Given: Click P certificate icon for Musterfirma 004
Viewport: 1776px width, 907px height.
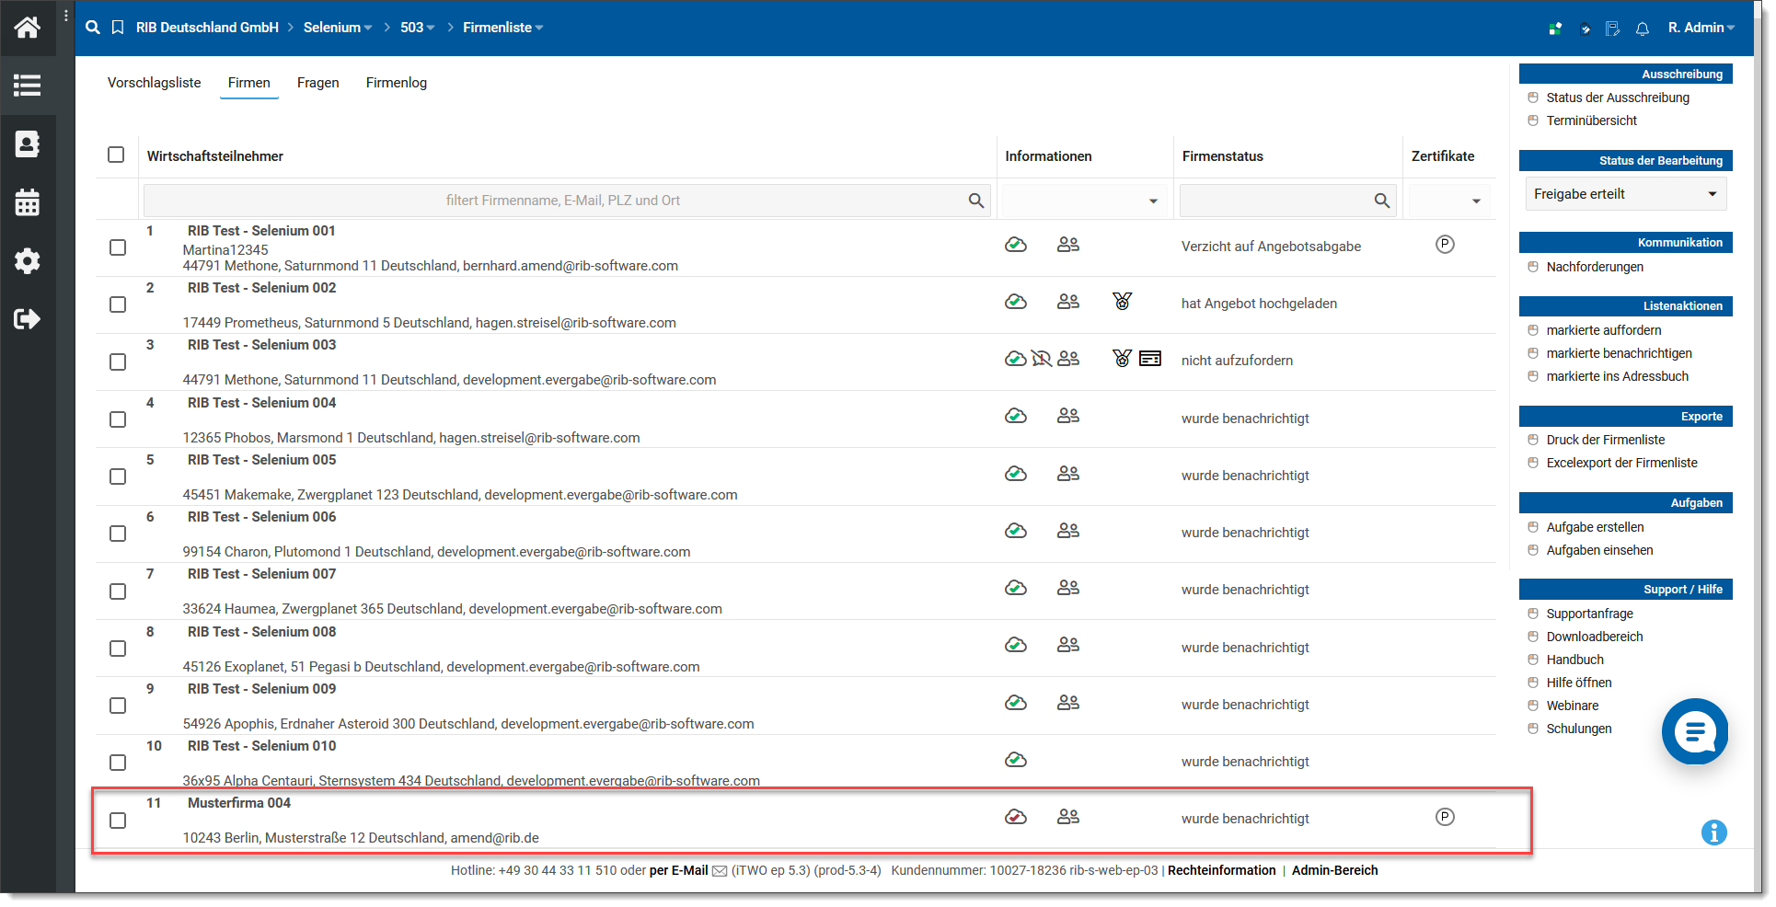Looking at the screenshot, I should (x=1446, y=817).
